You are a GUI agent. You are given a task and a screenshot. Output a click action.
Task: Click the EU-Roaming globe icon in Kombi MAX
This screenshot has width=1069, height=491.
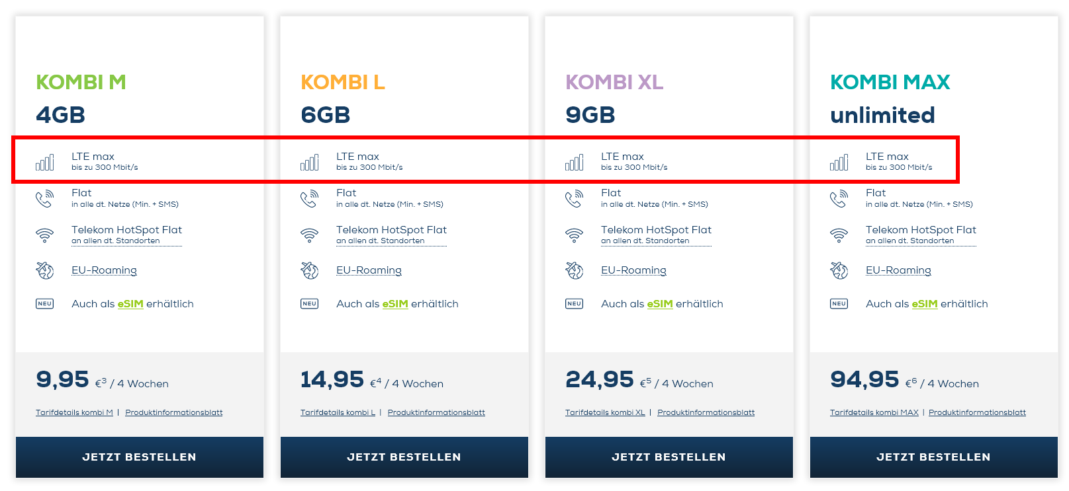pyautogui.click(x=839, y=270)
